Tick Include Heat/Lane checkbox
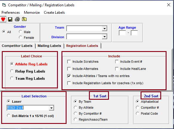Image resolution: width=174 pixels, height=129 pixels. pyautogui.click(x=117, y=69)
